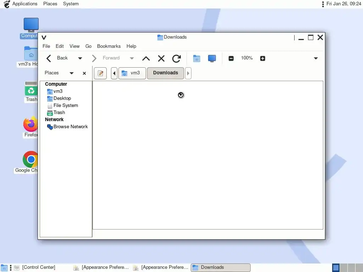Go to vm3 in the path bar
Image resolution: width=363 pixels, height=272 pixels.
coord(132,73)
